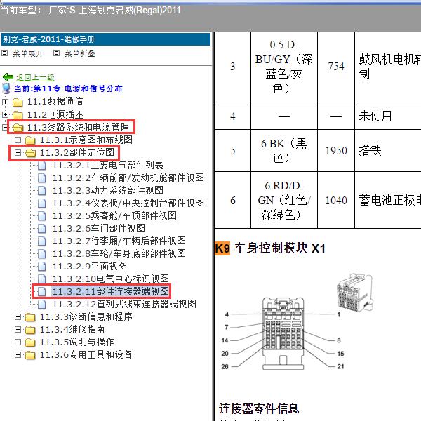Click the 11.3.3诊断信息和程序 folder icon
The width and height of the screenshot is (421, 421).
point(30,317)
